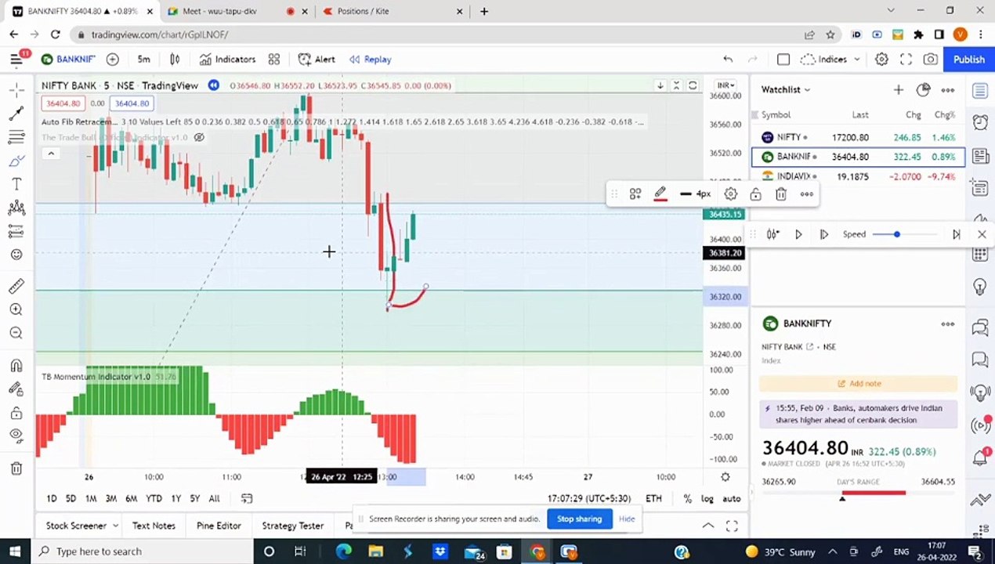Toggle the ETH session
This screenshot has height=564, width=995.
tap(653, 499)
